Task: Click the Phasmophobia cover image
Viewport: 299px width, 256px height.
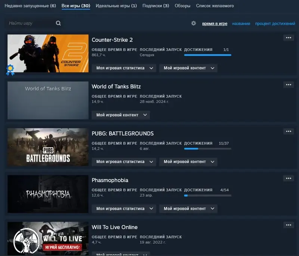Action: (x=48, y=194)
